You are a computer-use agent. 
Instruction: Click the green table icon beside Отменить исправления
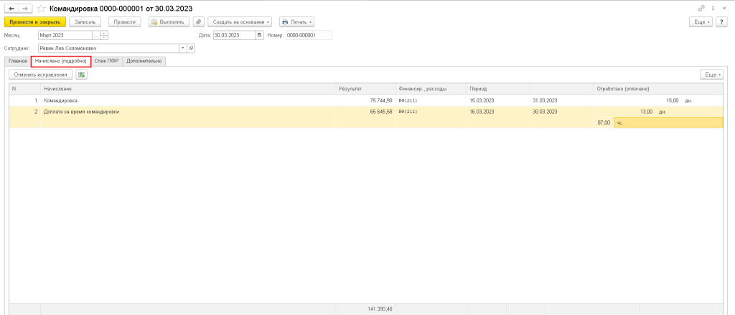(81, 74)
